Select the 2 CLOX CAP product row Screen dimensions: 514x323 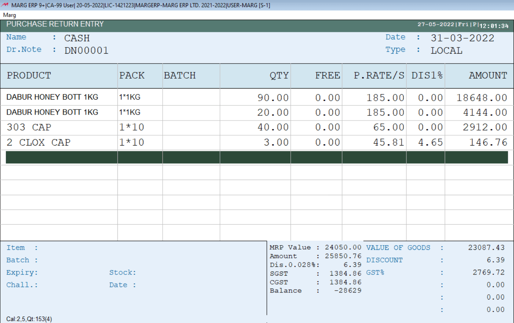[257, 142]
